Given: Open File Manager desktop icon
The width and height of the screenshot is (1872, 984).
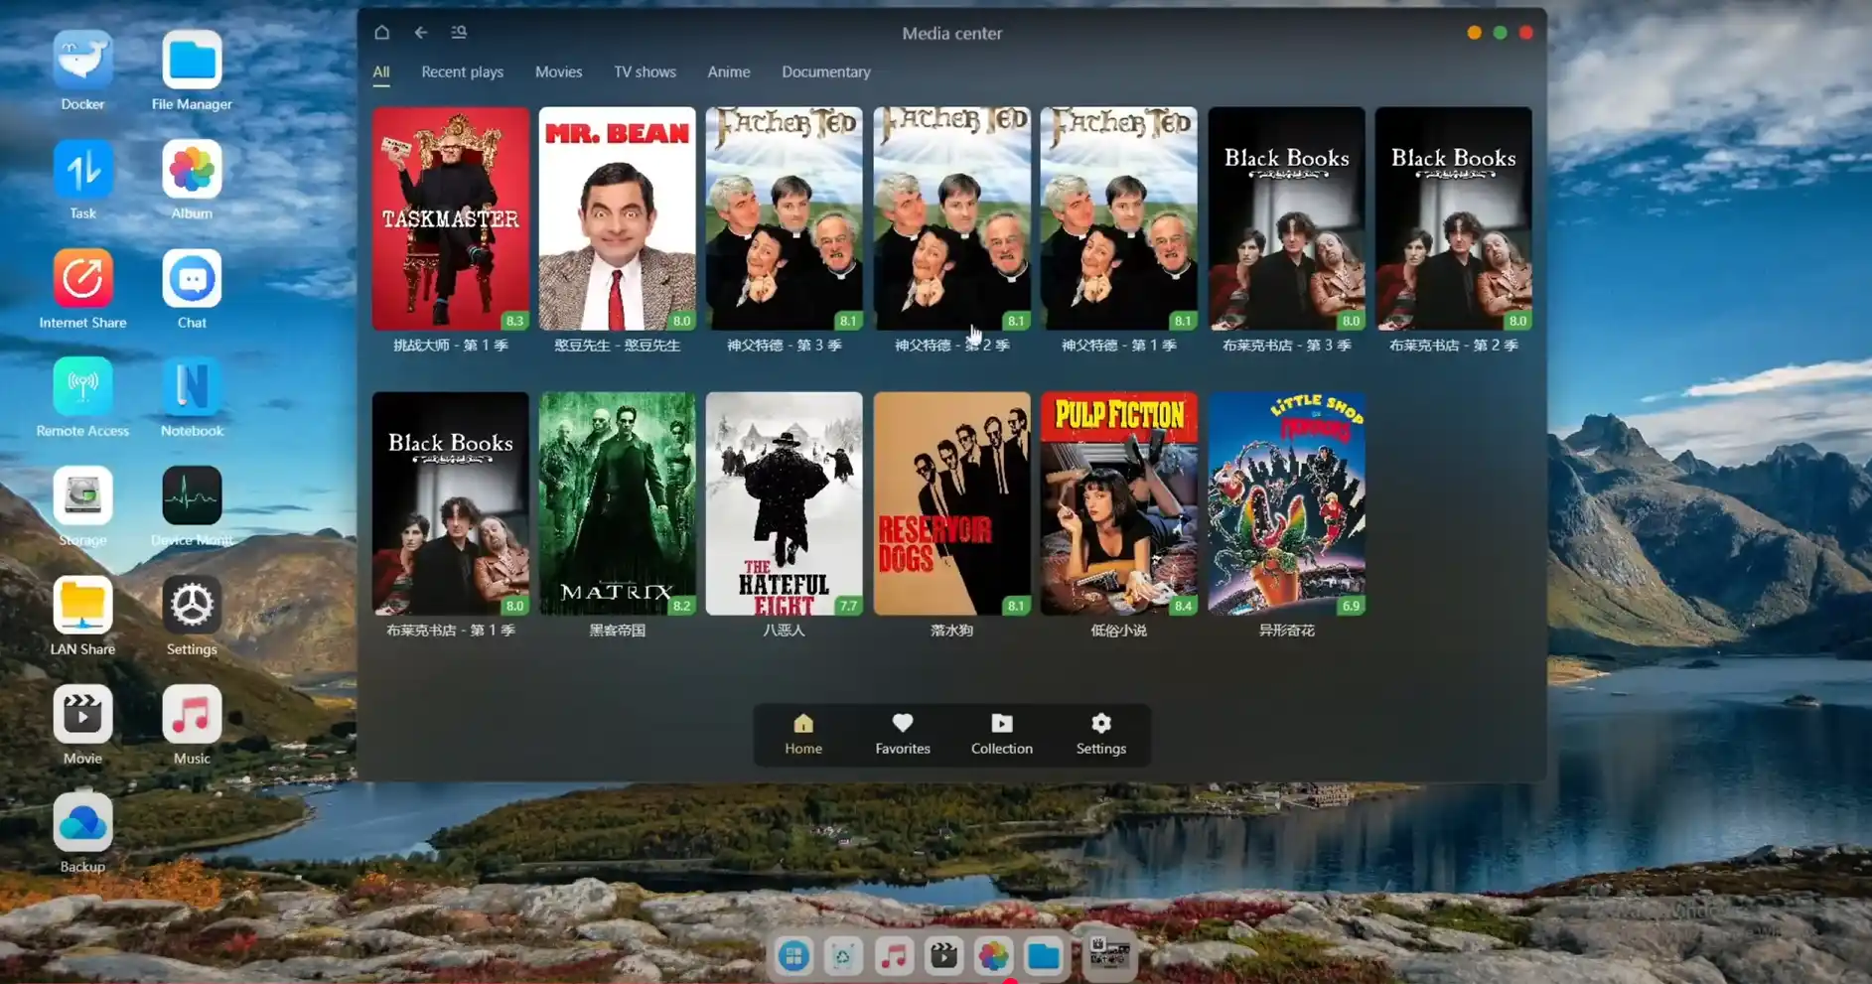Looking at the screenshot, I should click(192, 60).
